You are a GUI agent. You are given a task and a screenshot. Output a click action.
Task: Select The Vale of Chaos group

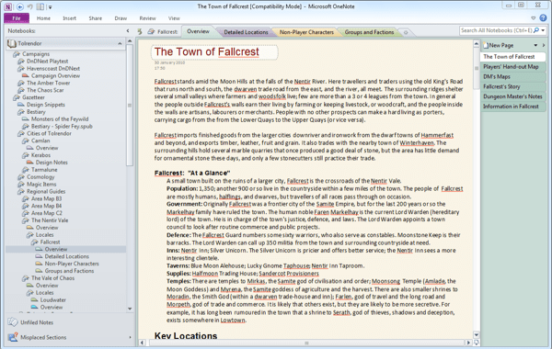coord(52,278)
